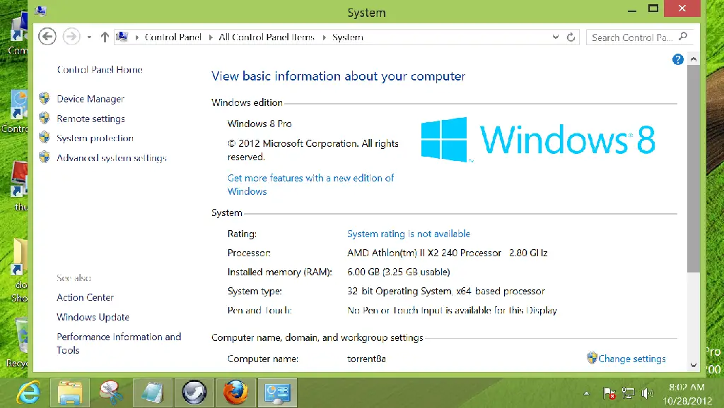Click the 6.00 GB (3.25 GB usable) value
724x408 pixels.
399,272
